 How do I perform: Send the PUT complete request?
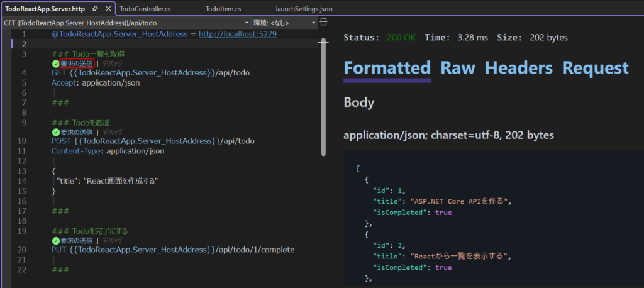(76, 240)
